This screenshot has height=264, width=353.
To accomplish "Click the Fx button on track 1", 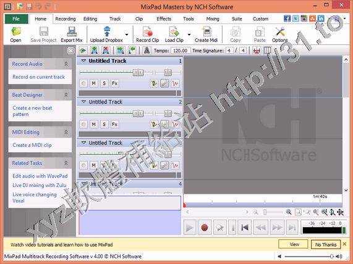I will (x=114, y=83).
